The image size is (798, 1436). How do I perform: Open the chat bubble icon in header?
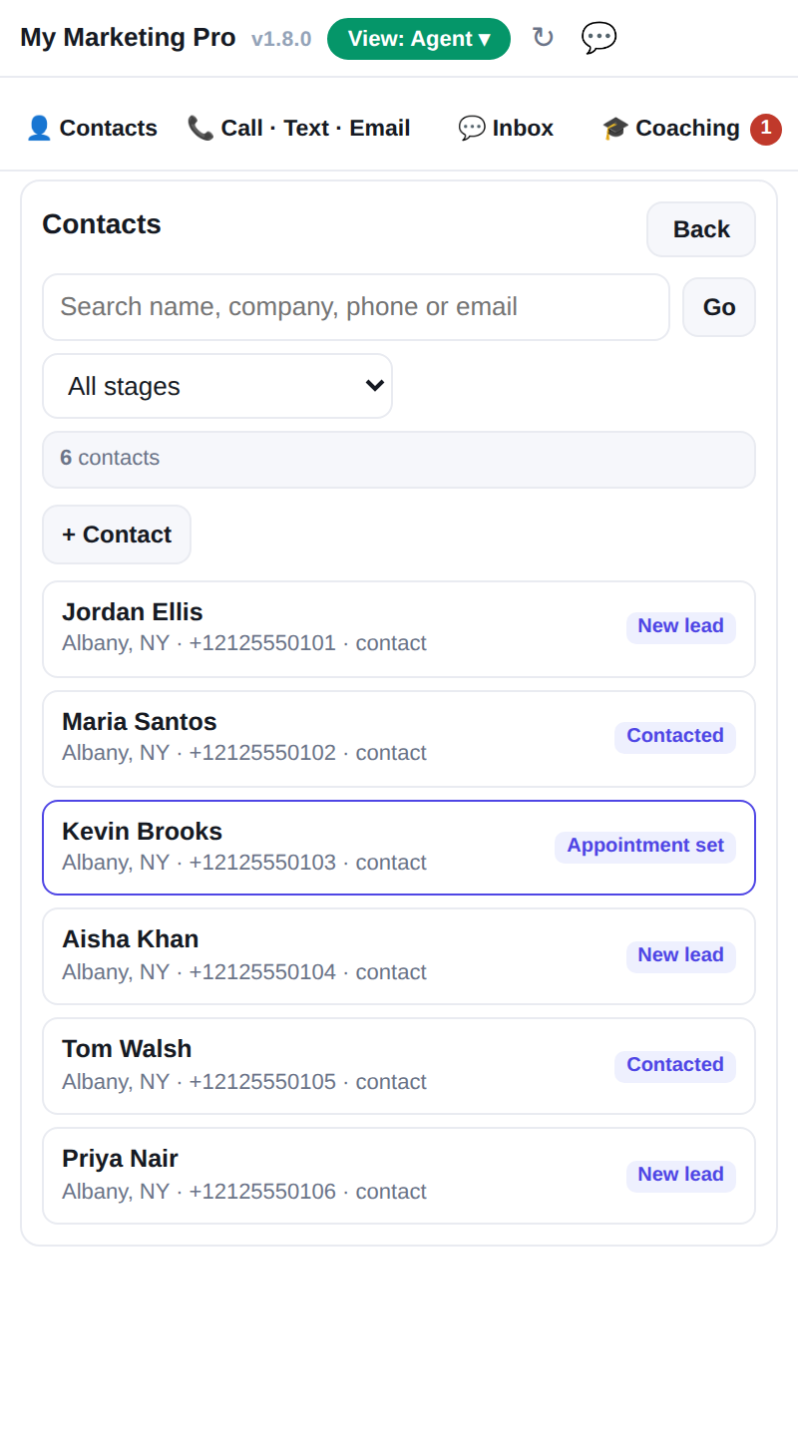(598, 38)
